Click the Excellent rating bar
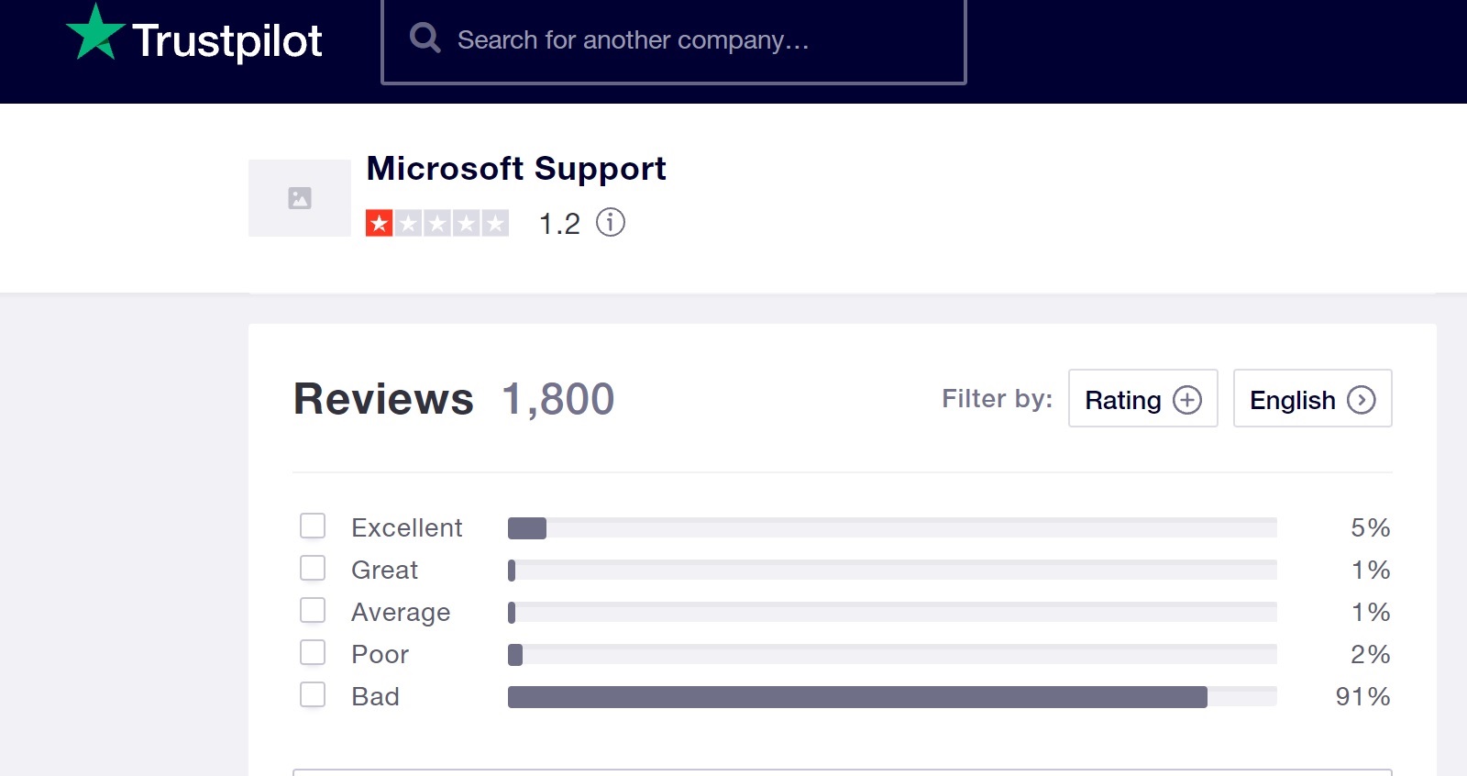Image resolution: width=1467 pixels, height=776 pixels. tap(892, 527)
